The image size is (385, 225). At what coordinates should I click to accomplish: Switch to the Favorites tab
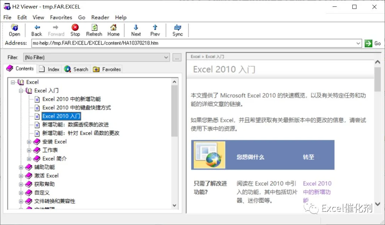[x=107, y=69]
